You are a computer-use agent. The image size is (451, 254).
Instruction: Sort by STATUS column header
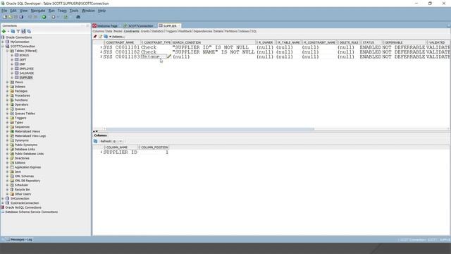371,42
